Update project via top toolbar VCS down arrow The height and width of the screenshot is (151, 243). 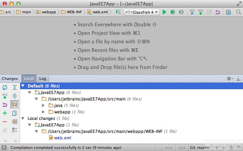(x=192, y=12)
